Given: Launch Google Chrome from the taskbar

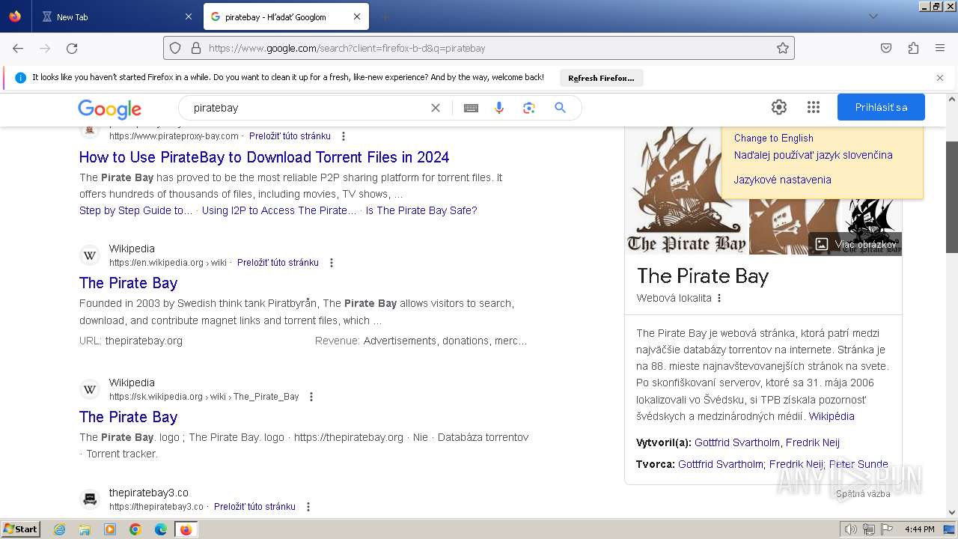Looking at the screenshot, I should tap(135, 529).
